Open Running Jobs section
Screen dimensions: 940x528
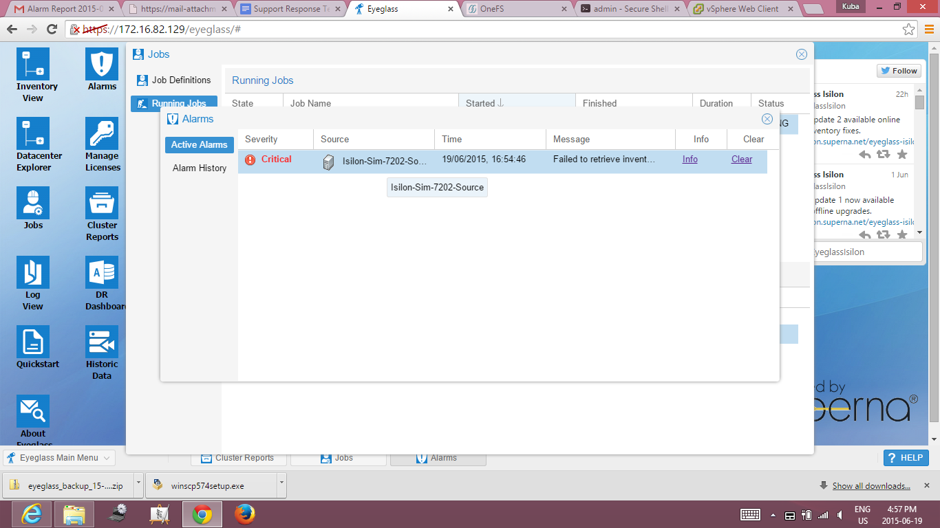[x=174, y=104]
